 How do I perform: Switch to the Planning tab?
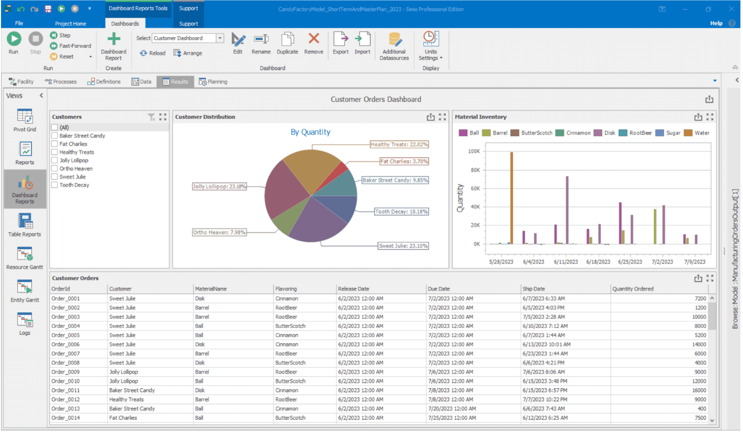click(213, 81)
